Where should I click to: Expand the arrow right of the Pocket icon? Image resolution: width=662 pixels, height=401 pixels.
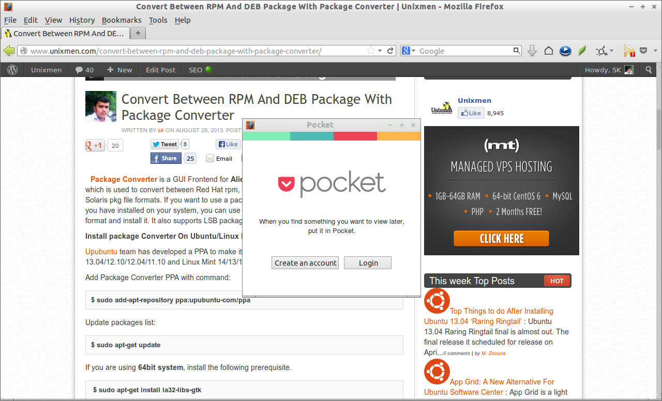655,51
